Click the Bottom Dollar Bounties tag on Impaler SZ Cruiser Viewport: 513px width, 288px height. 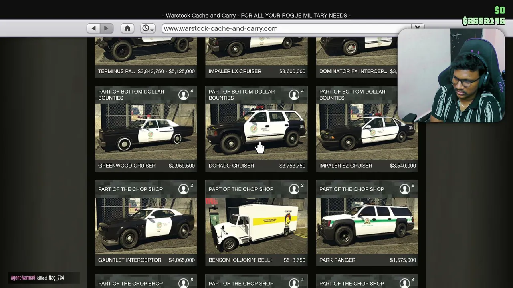click(x=352, y=95)
